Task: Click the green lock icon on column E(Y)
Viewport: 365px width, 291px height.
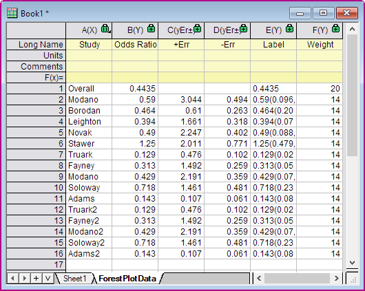Action: coord(289,28)
